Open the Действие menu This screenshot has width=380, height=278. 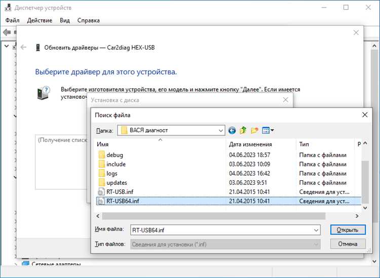[40, 20]
